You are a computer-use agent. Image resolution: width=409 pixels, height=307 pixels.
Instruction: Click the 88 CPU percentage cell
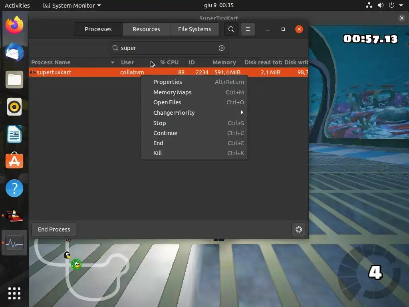181,72
